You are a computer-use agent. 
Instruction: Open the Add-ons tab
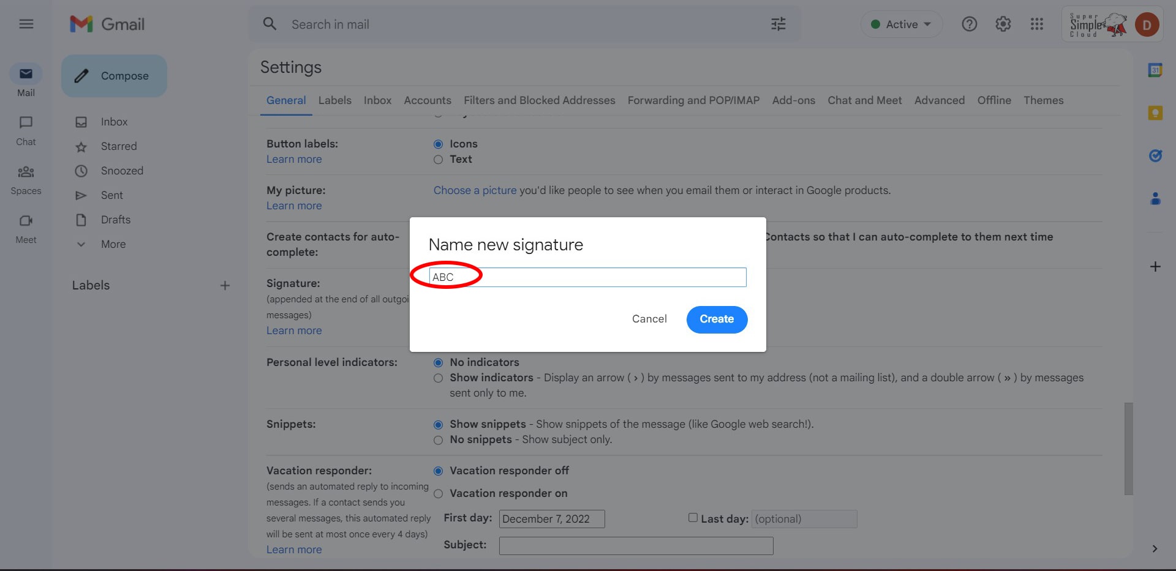tap(794, 100)
